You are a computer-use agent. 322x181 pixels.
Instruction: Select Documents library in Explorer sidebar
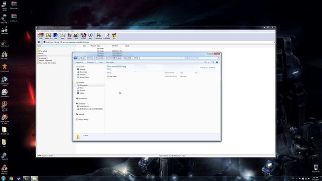[84, 85]
